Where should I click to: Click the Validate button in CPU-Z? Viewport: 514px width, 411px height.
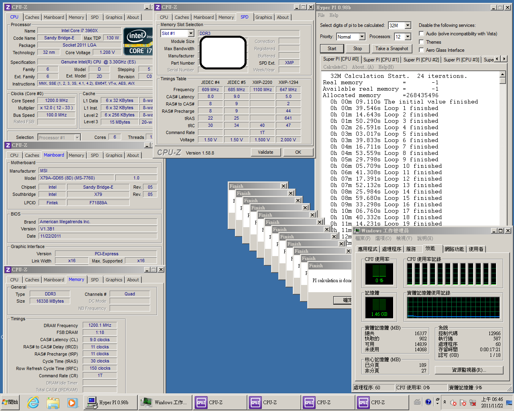[265, 152]
